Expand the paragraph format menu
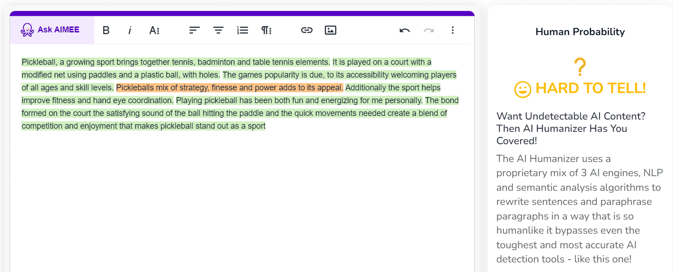Screen dimensions: 673x272 tap(266, 30)
